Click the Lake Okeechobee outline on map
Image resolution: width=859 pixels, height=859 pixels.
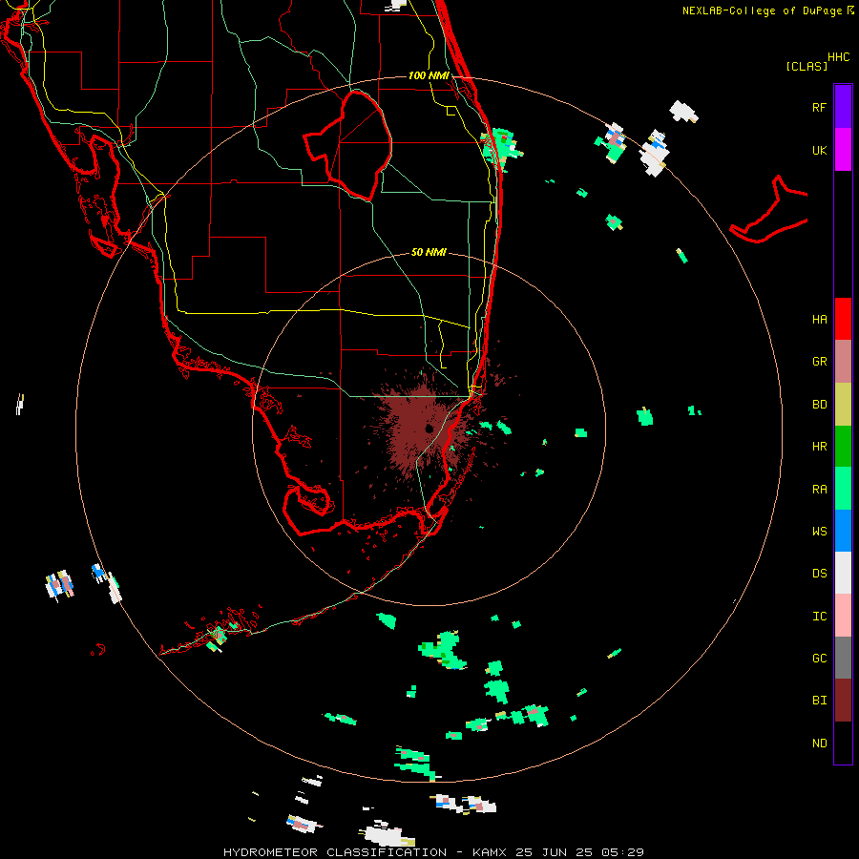point(347,145)
